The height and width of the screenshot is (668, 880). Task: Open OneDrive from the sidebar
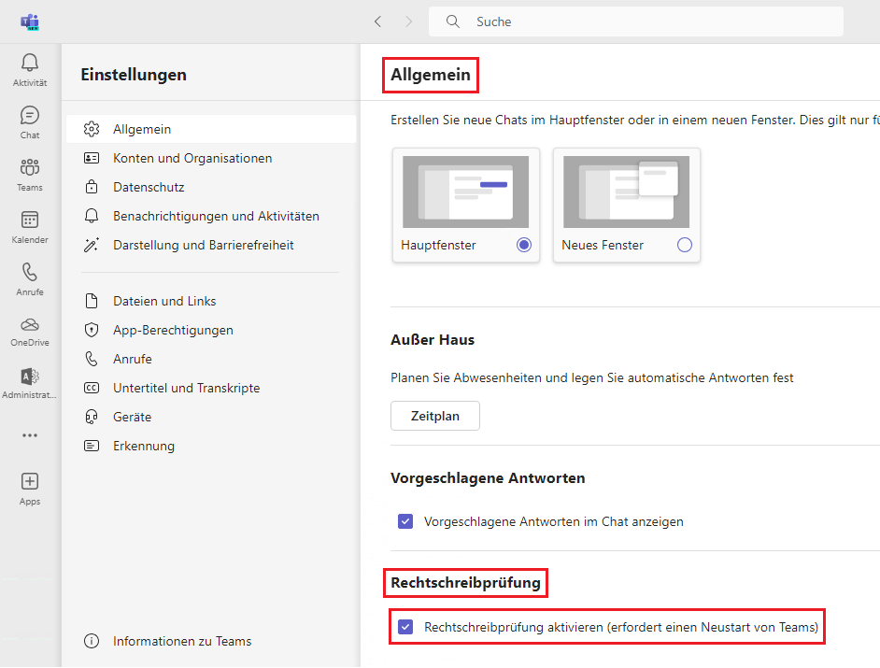tap(29, 330)
